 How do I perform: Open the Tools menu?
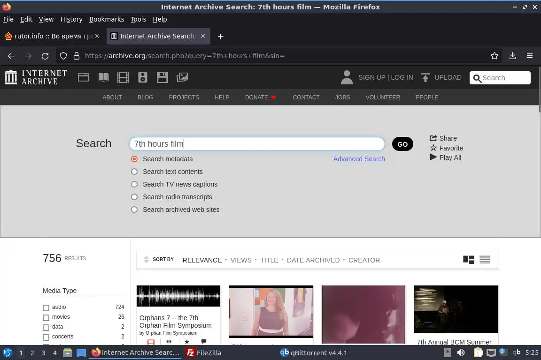139,19
